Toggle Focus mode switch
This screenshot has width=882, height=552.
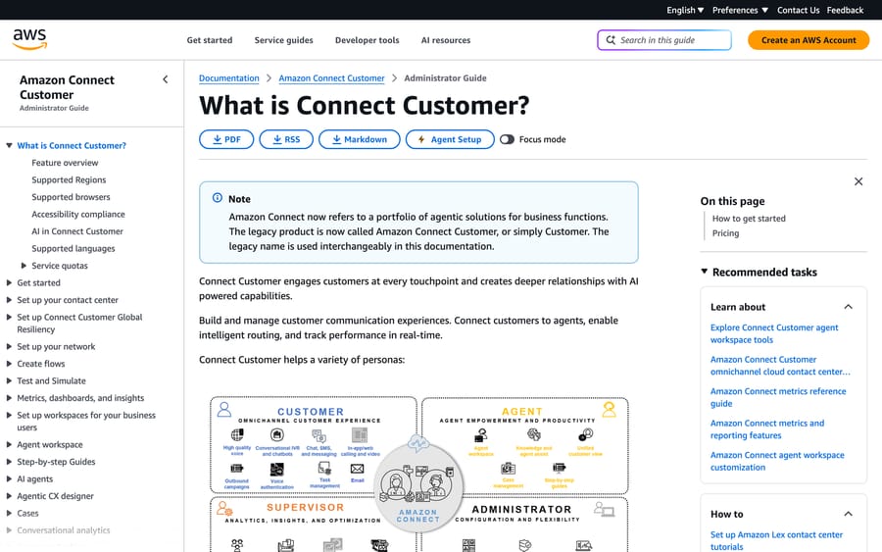click(507, 139)
